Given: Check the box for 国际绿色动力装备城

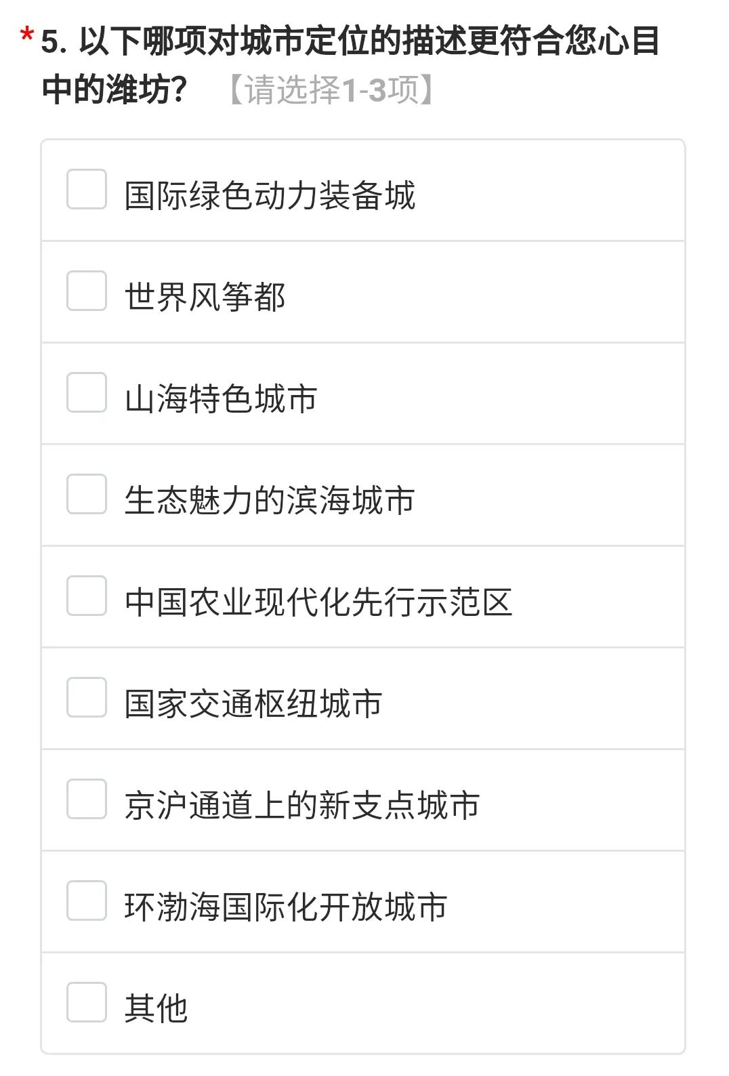Looking at the screenshot, I should (x=87, y=189).
